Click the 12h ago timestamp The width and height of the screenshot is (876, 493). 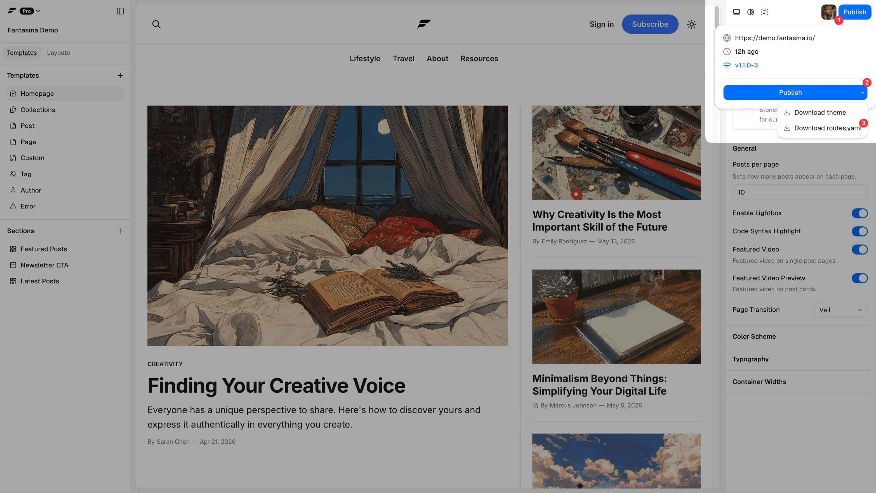[747, 52]
